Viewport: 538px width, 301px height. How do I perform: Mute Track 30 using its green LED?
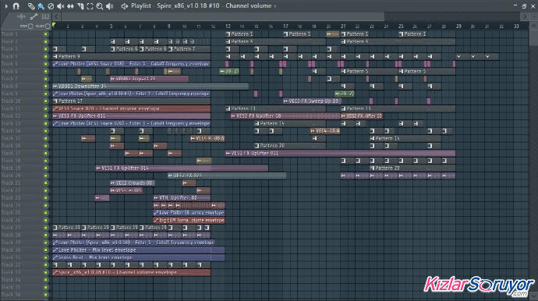click(46, 250)
